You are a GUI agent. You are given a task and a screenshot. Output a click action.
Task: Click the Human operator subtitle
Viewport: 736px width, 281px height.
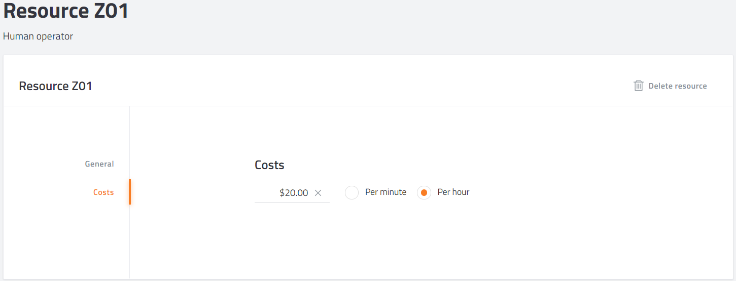click(38, 36)
